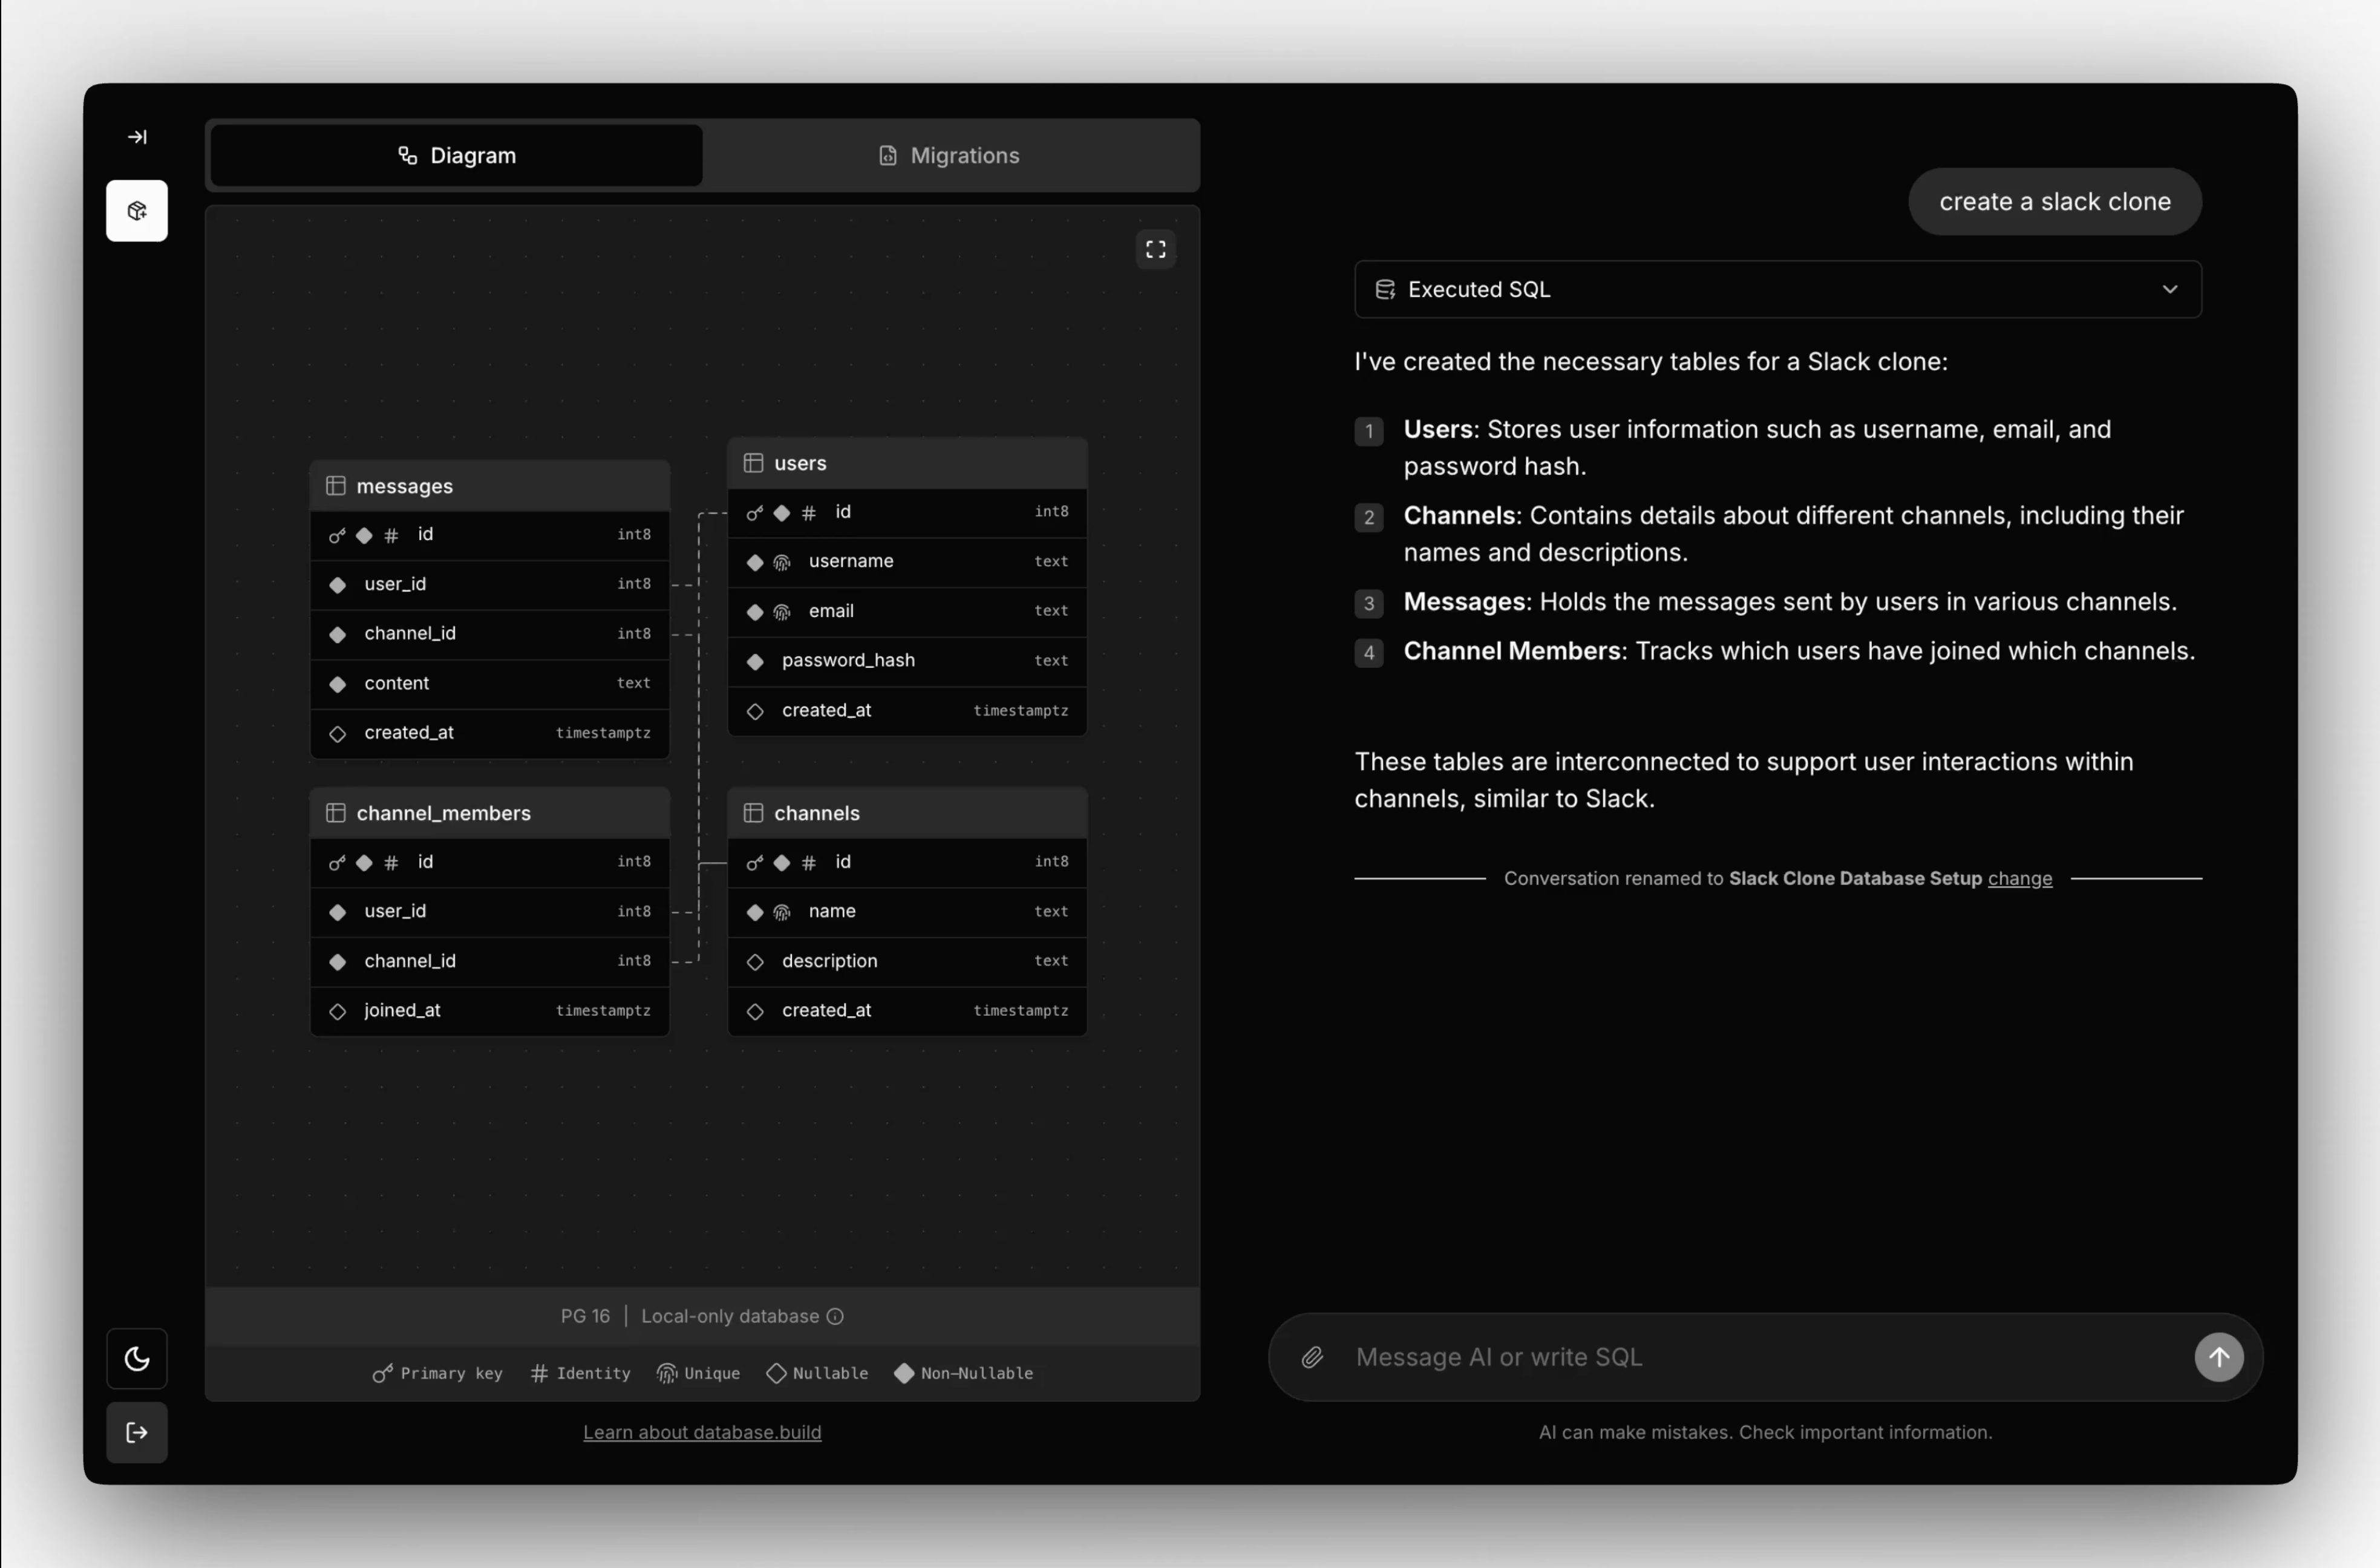Sign out using the logout icon
The image size is (2380, 1568).
tap(136, 1432)
